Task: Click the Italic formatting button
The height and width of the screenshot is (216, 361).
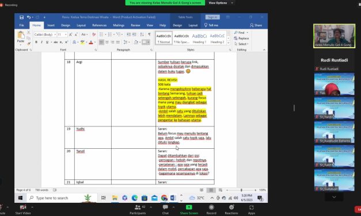Action: pyautogui.click(x=41, y=42)
